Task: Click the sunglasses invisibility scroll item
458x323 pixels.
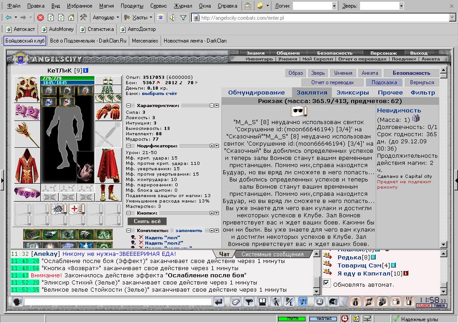Action: (299, 111)
